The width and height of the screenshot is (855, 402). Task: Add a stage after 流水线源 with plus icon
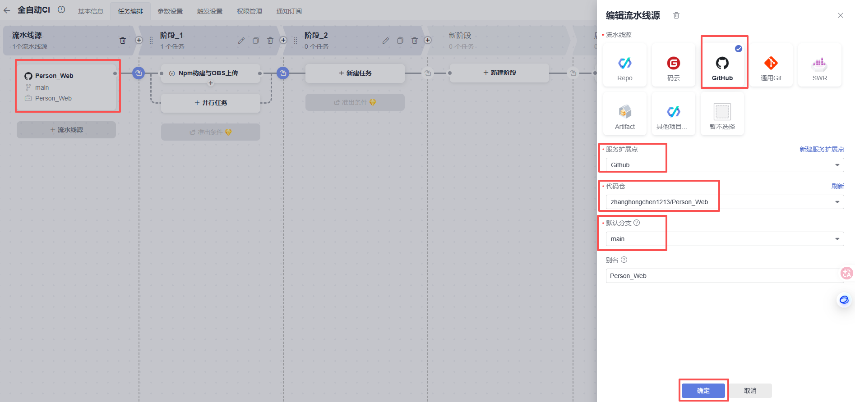[139, 40]
